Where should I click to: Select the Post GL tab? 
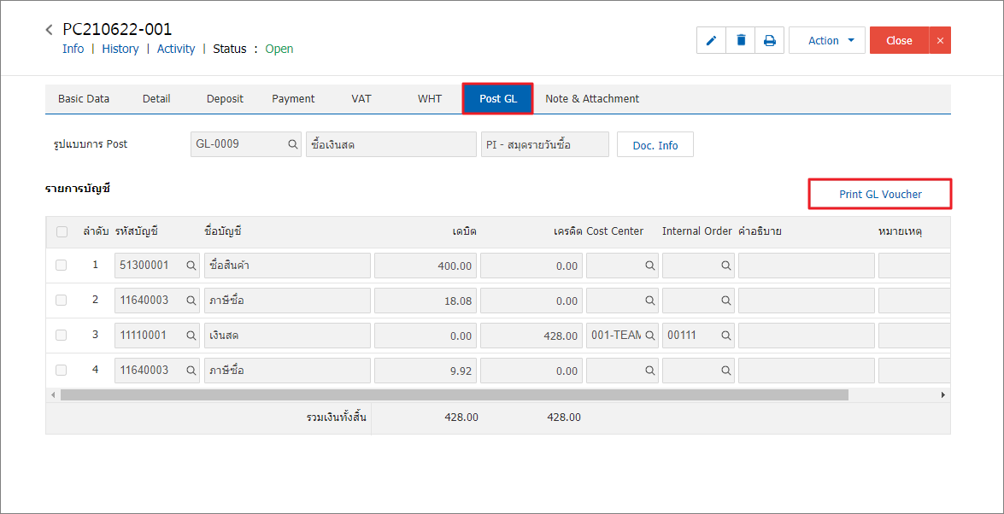(x=497, y=98)
